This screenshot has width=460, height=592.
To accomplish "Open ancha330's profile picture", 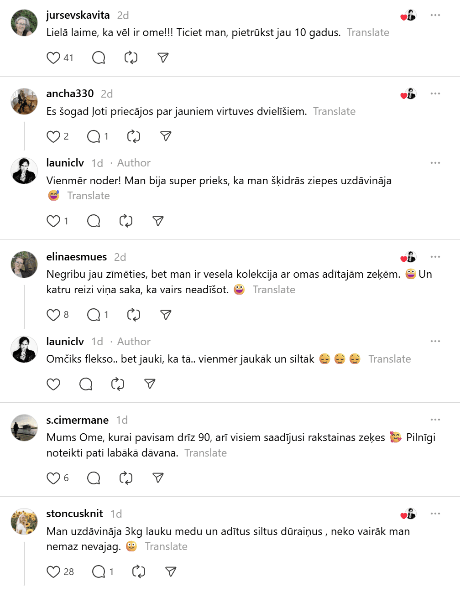I will [x=24, y=101].
